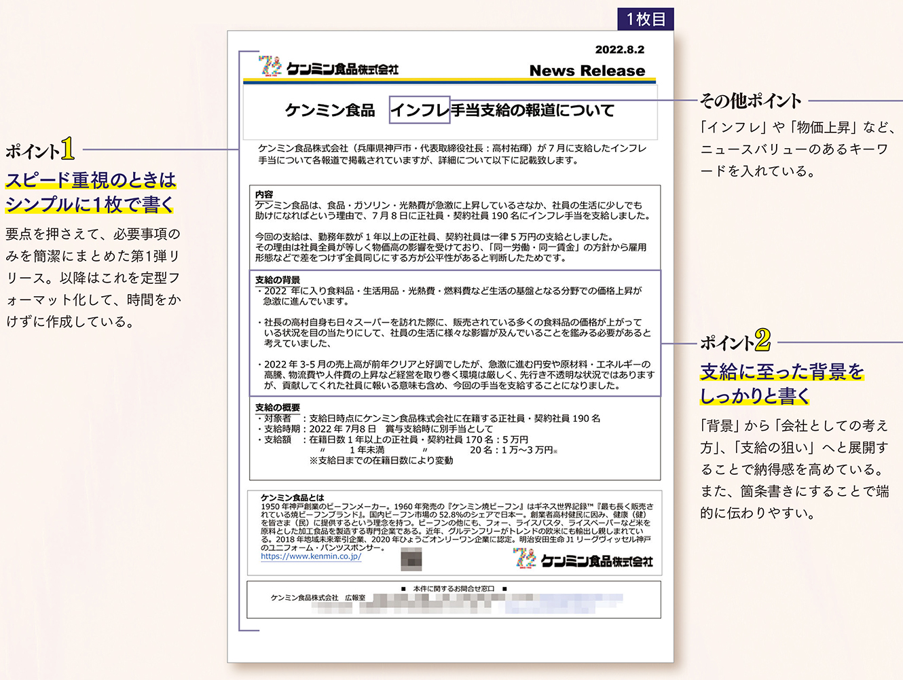
Task: Click the '・支給額' bullet line
Action: [392, 440]
